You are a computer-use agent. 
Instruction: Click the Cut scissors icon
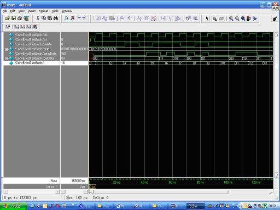(38, 18)
